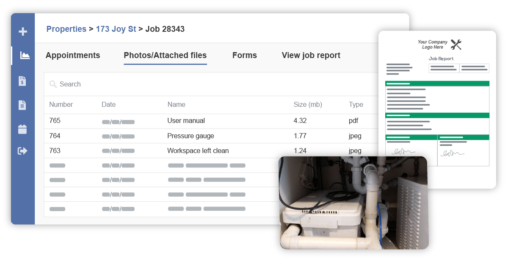Open the Forms tab
Image resolution: width=508 pixels, height=262 pixels.
pyautogui.click(x=244, y=55)
